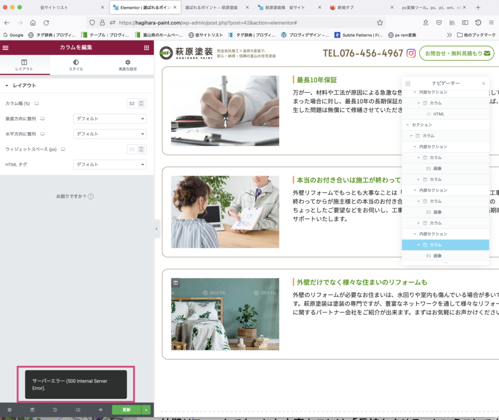Switch to the 高度な設定 tab

(x=128, y=65)
